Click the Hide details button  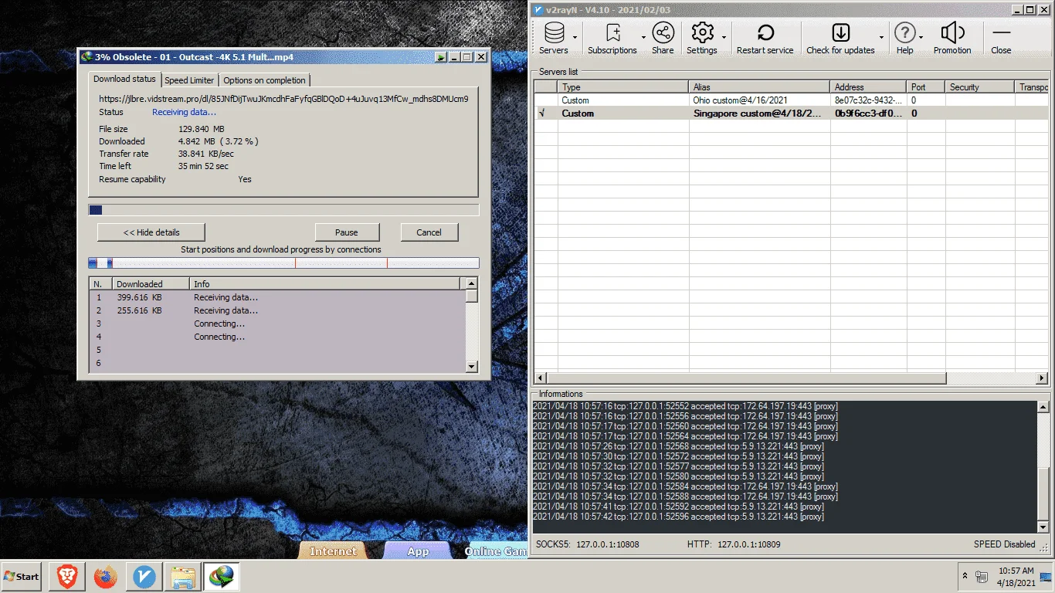pyautogui.click(x=151, y=232)
